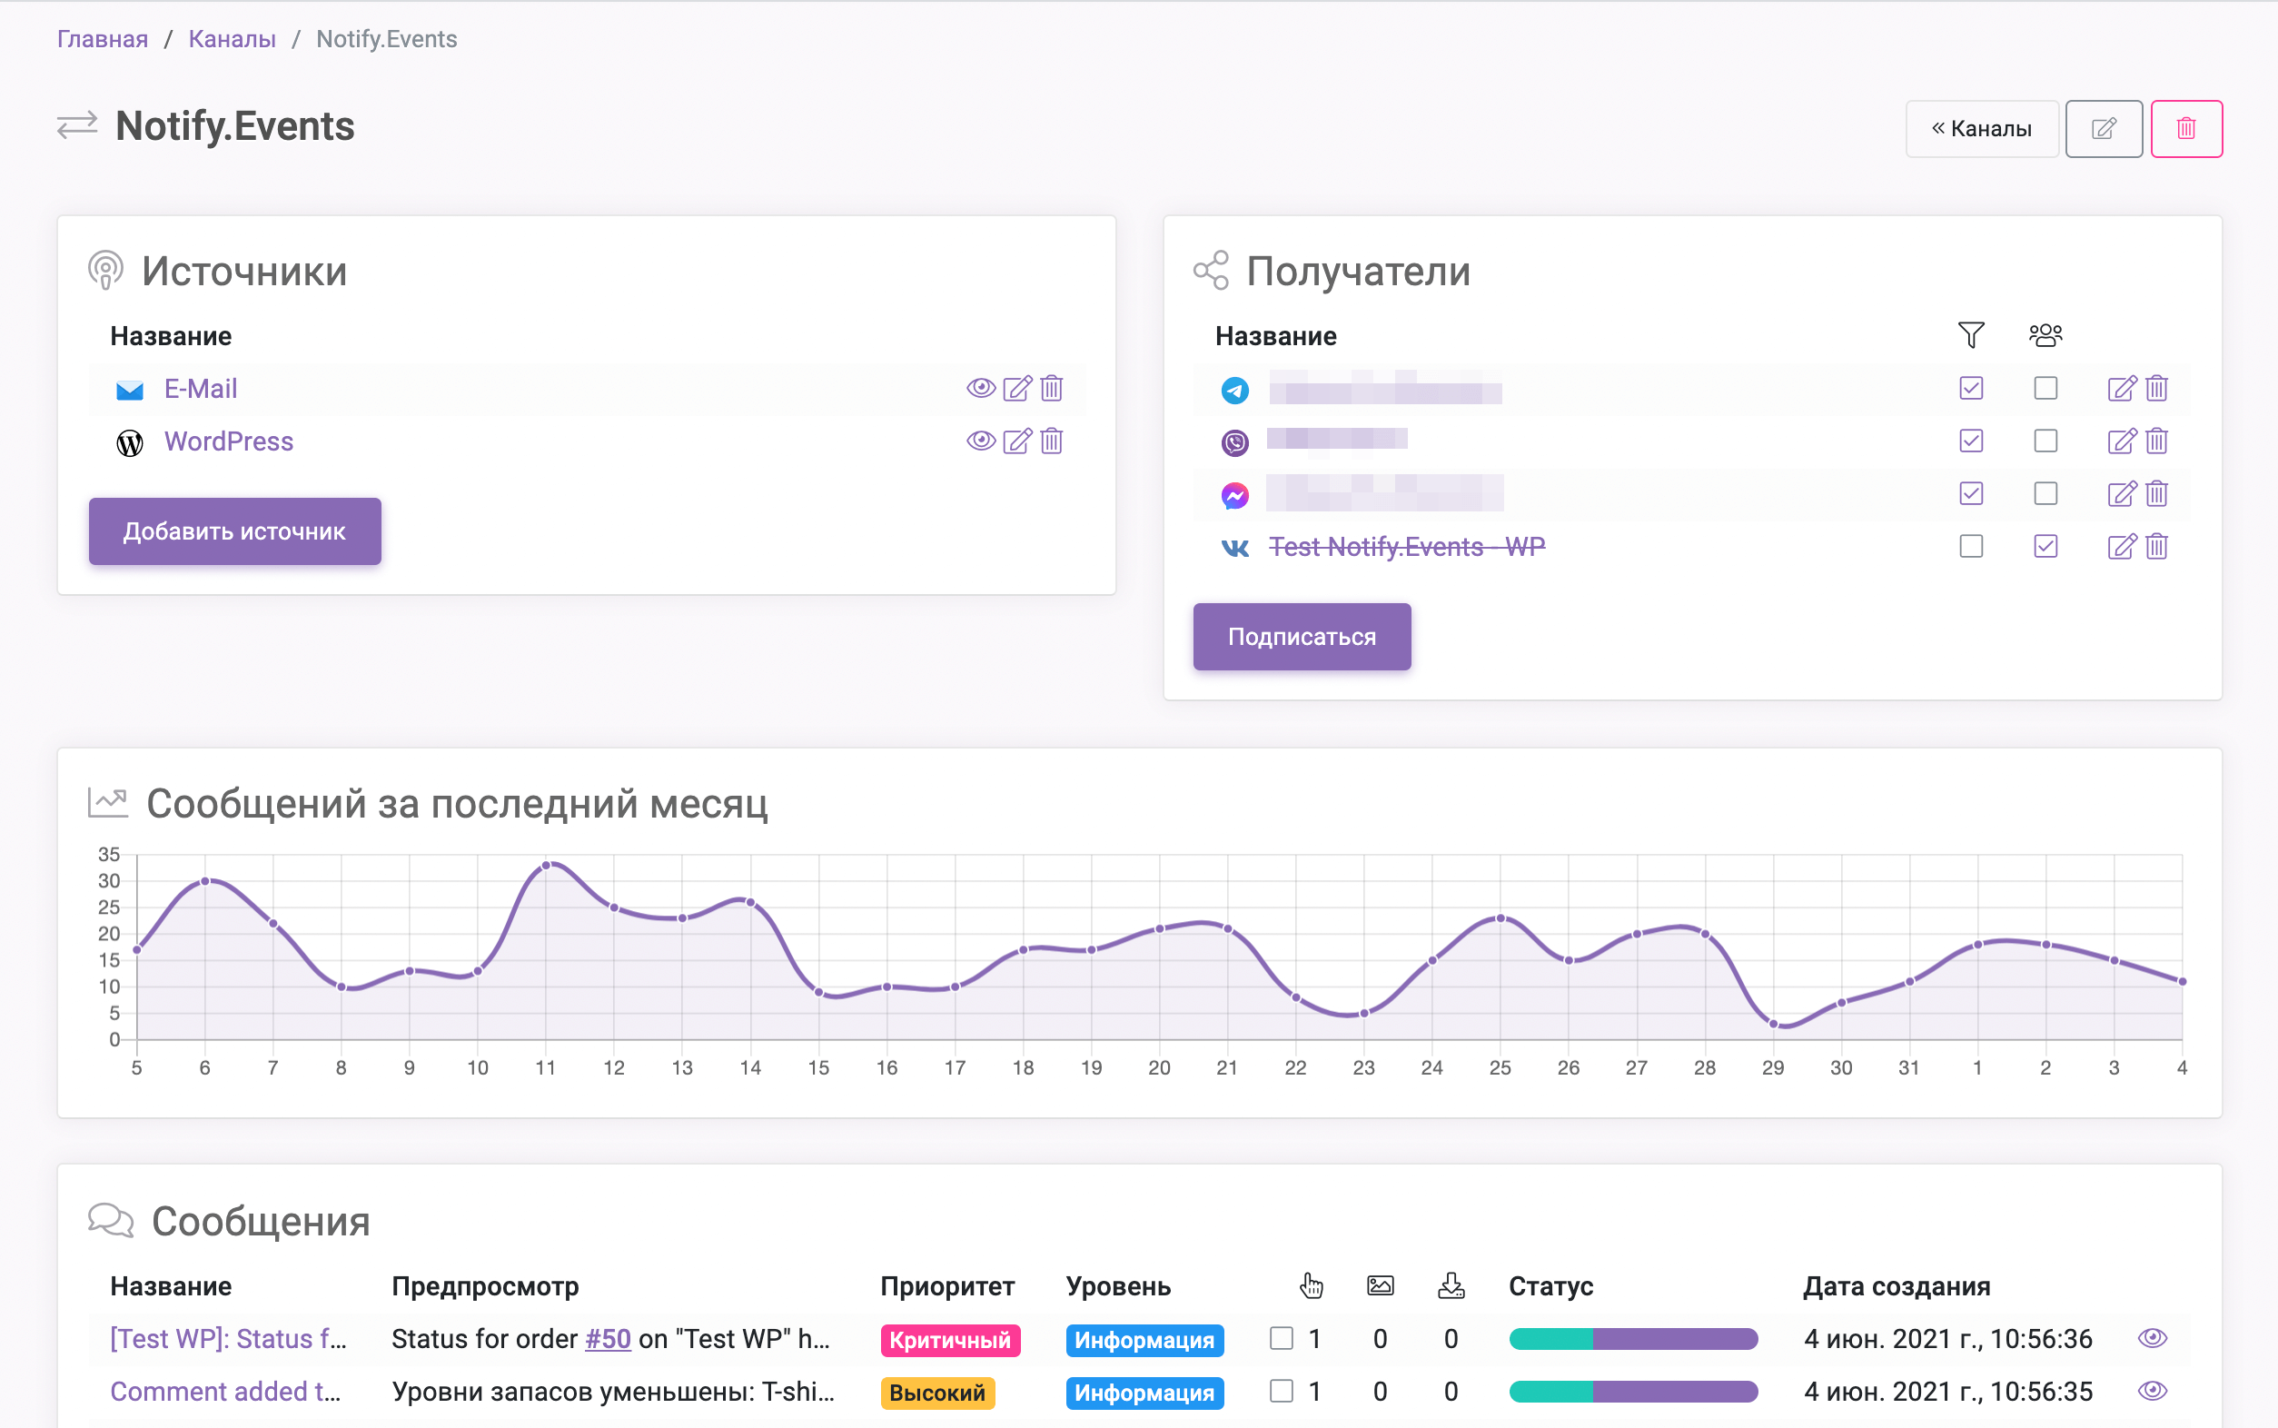
Task: Edit the E-Mail source
Action: [1016, 388]
